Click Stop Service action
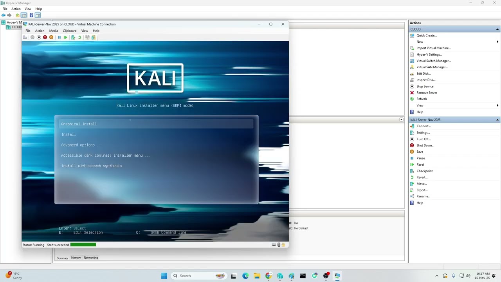 click(x=425, y=86)
